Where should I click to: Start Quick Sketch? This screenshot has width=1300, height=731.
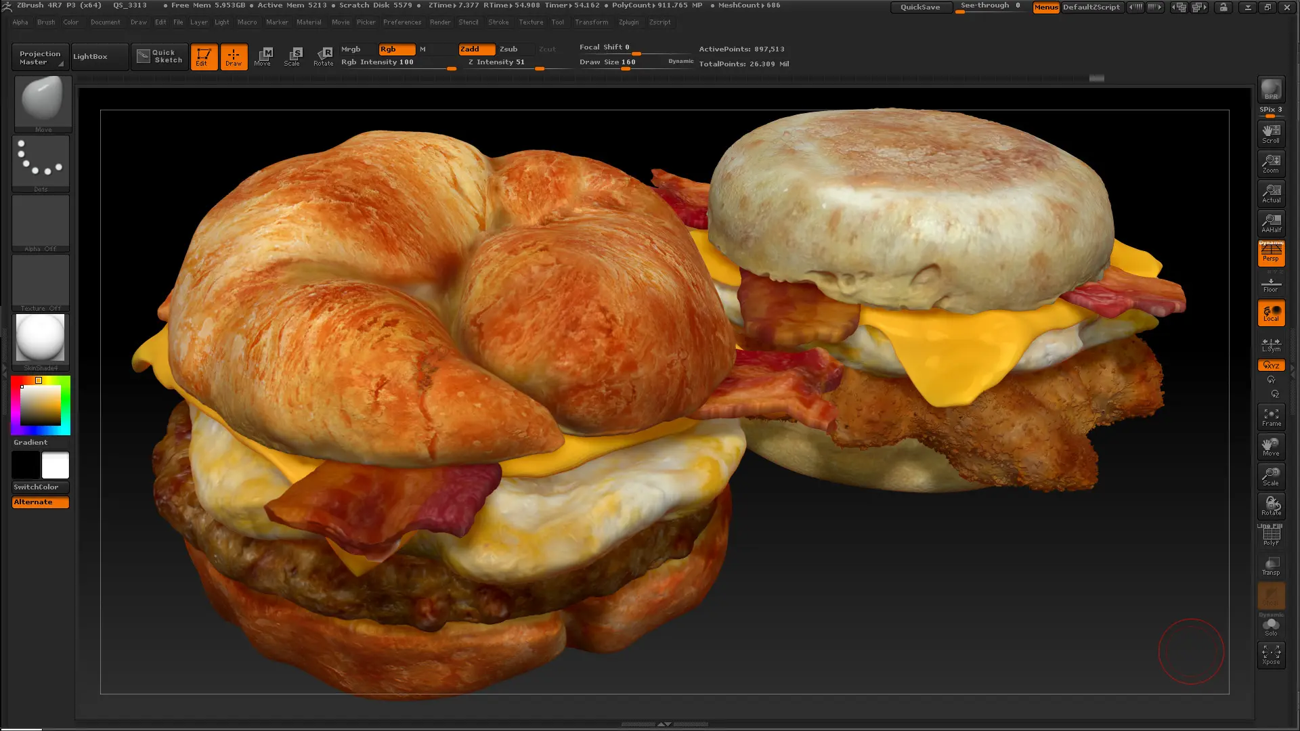(x=160, y=57)
